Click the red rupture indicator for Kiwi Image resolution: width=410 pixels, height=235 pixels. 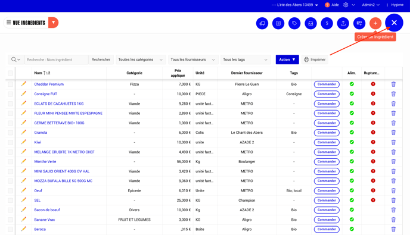[x=373, y=142]
